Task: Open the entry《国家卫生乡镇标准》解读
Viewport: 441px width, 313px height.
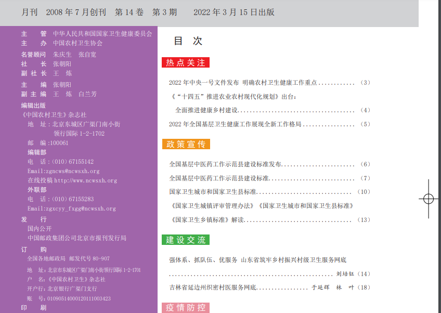Action: [270, 219]
